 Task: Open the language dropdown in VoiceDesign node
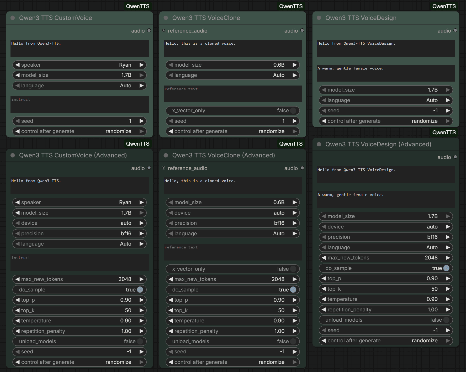pos(386,100)
